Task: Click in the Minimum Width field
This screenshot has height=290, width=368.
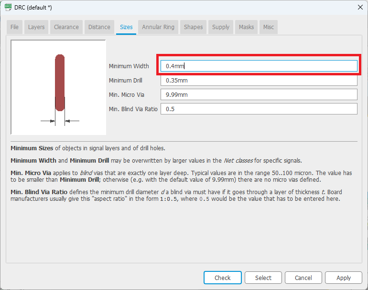Action: [259, 66]
